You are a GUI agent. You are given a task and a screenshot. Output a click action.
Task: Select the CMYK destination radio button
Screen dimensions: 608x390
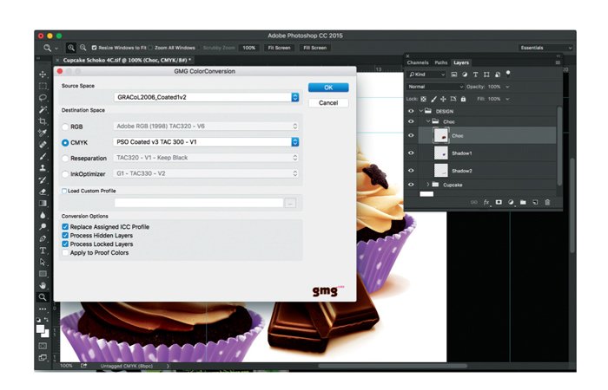point(65,143)
